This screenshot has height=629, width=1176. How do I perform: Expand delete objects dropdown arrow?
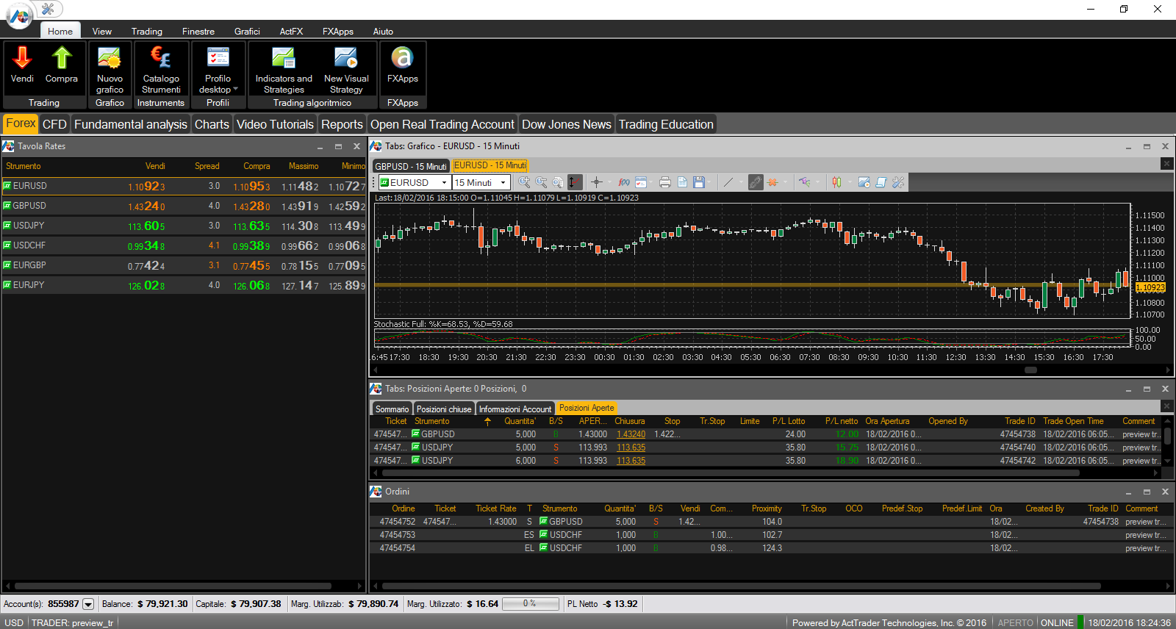tap(785, 182)
